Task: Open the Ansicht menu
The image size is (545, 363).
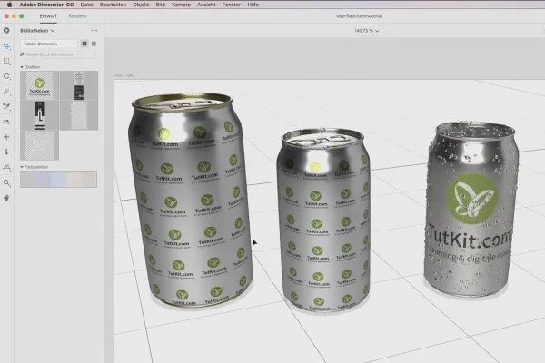Action: point(206,5)
